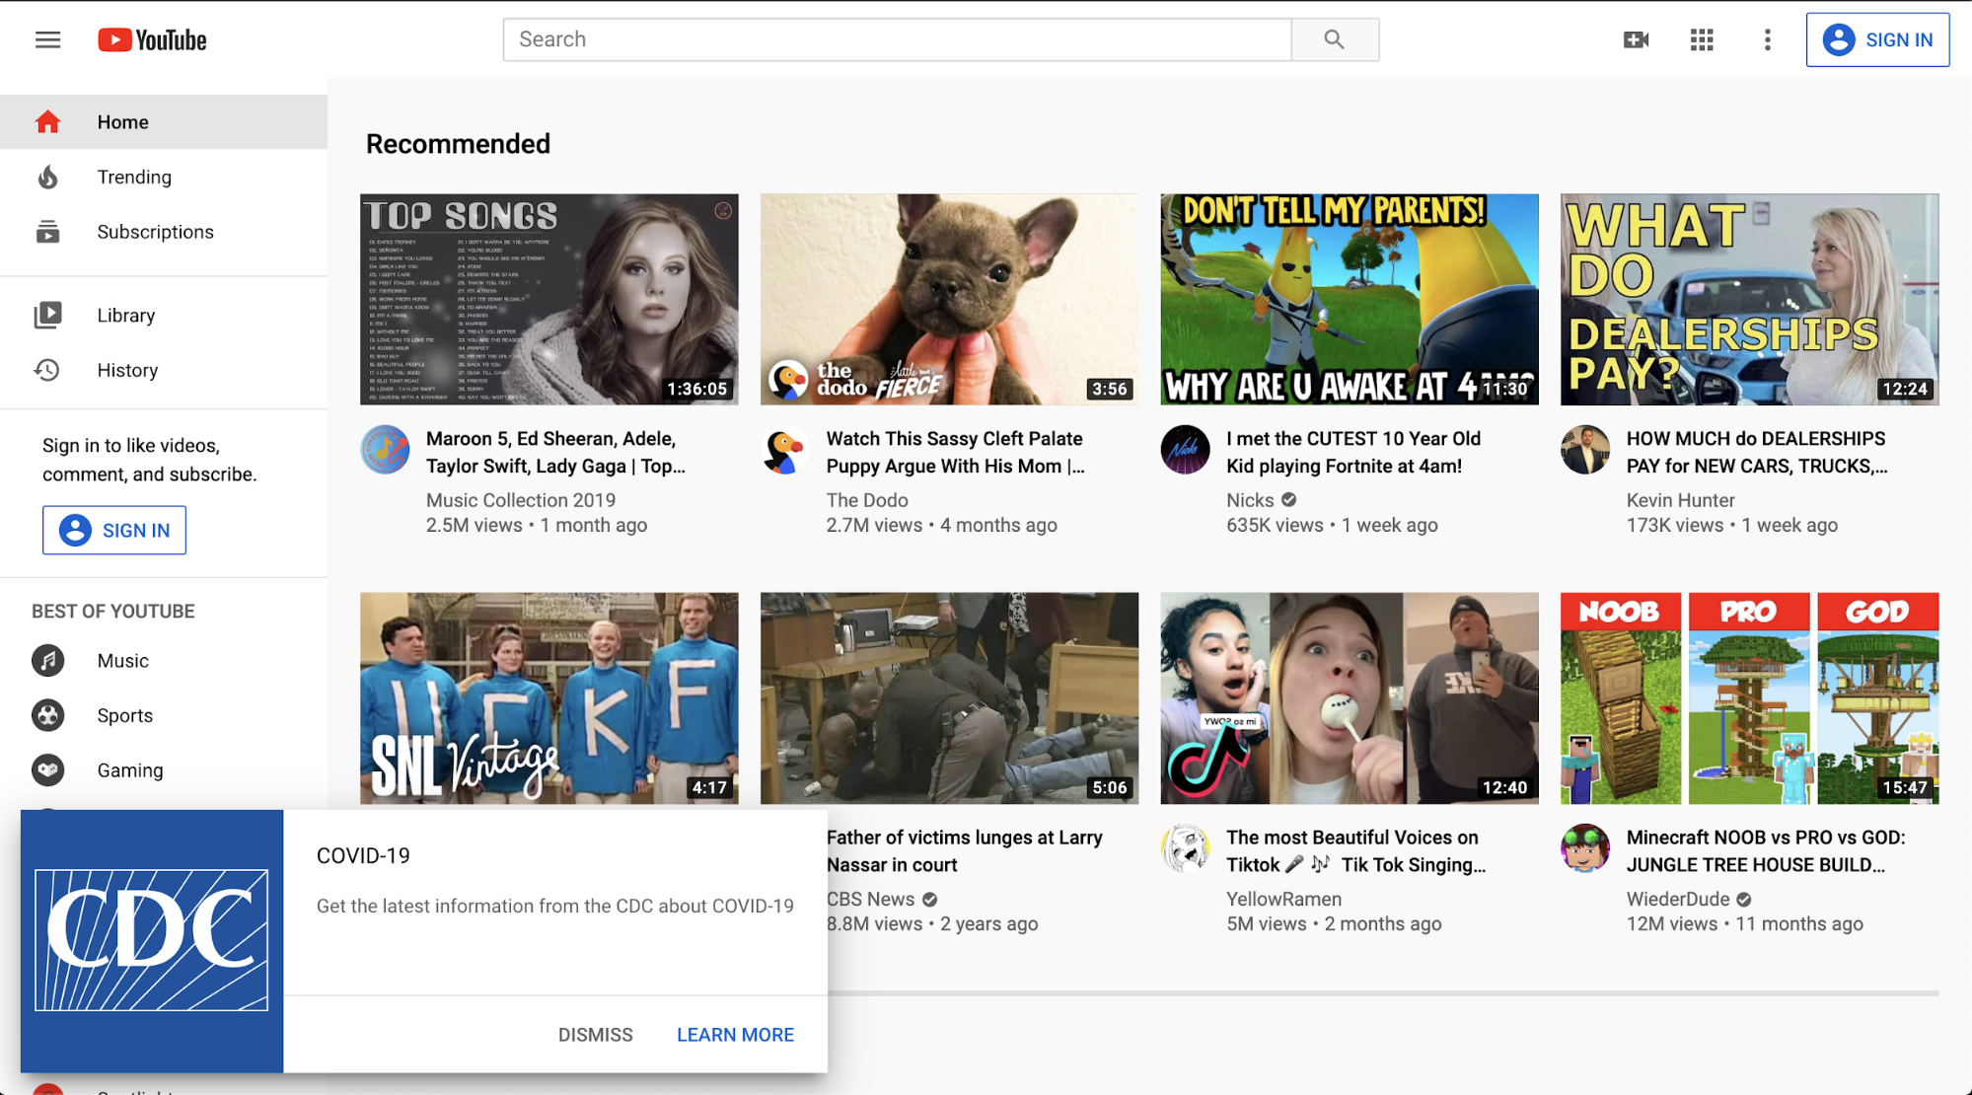Viewport: 1972px width, 1095px height.
Task: Open The Dodo channel avatar
Action: [x=785, y=450]
